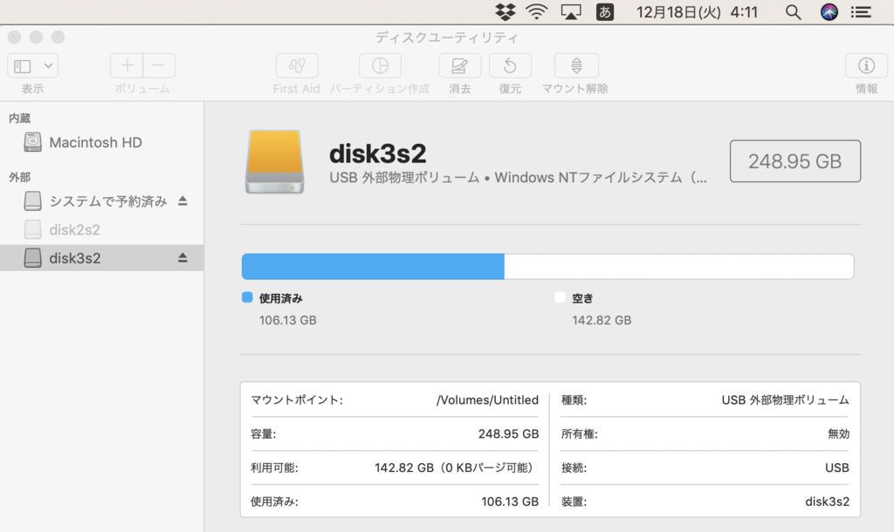Open Spotlight search magnifier icon
The image size is (894, 532).
(x=793, y=12)
